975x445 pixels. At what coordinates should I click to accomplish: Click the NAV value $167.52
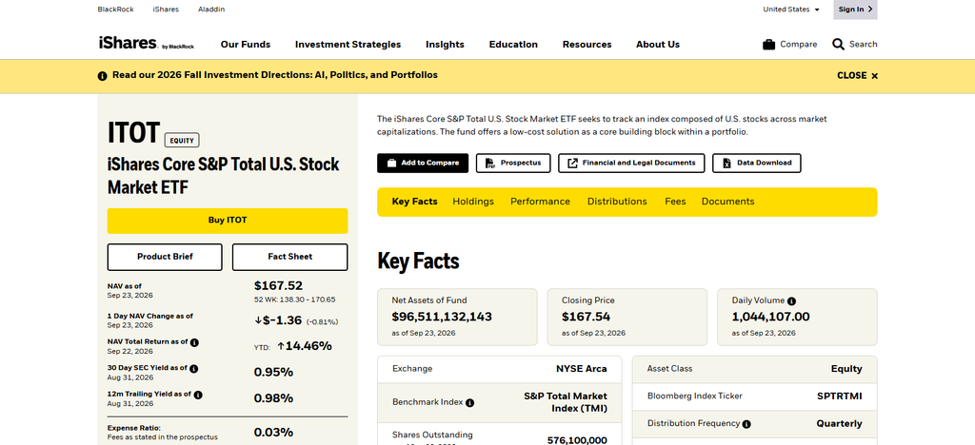(x=279, y=286)
